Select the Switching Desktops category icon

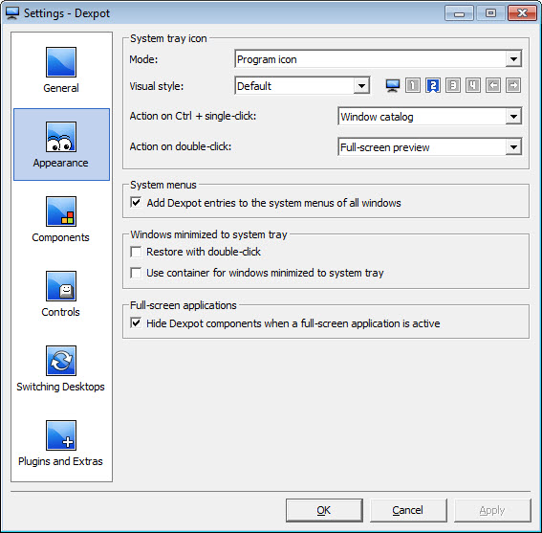point(61,361)
